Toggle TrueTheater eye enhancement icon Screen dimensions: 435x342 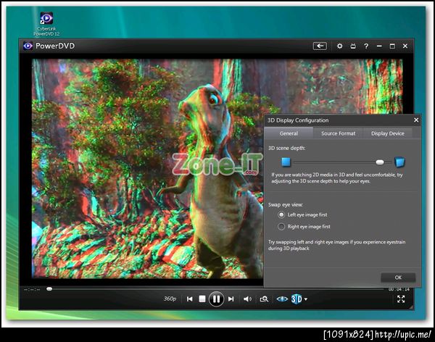point(282,299)
